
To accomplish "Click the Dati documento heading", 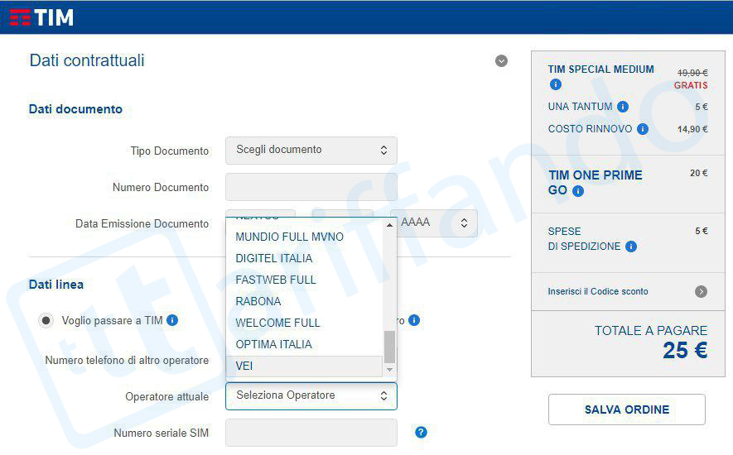I will [x=75, y=109].
